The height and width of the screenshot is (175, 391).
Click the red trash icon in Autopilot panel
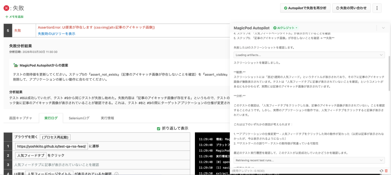click(386, 171)
